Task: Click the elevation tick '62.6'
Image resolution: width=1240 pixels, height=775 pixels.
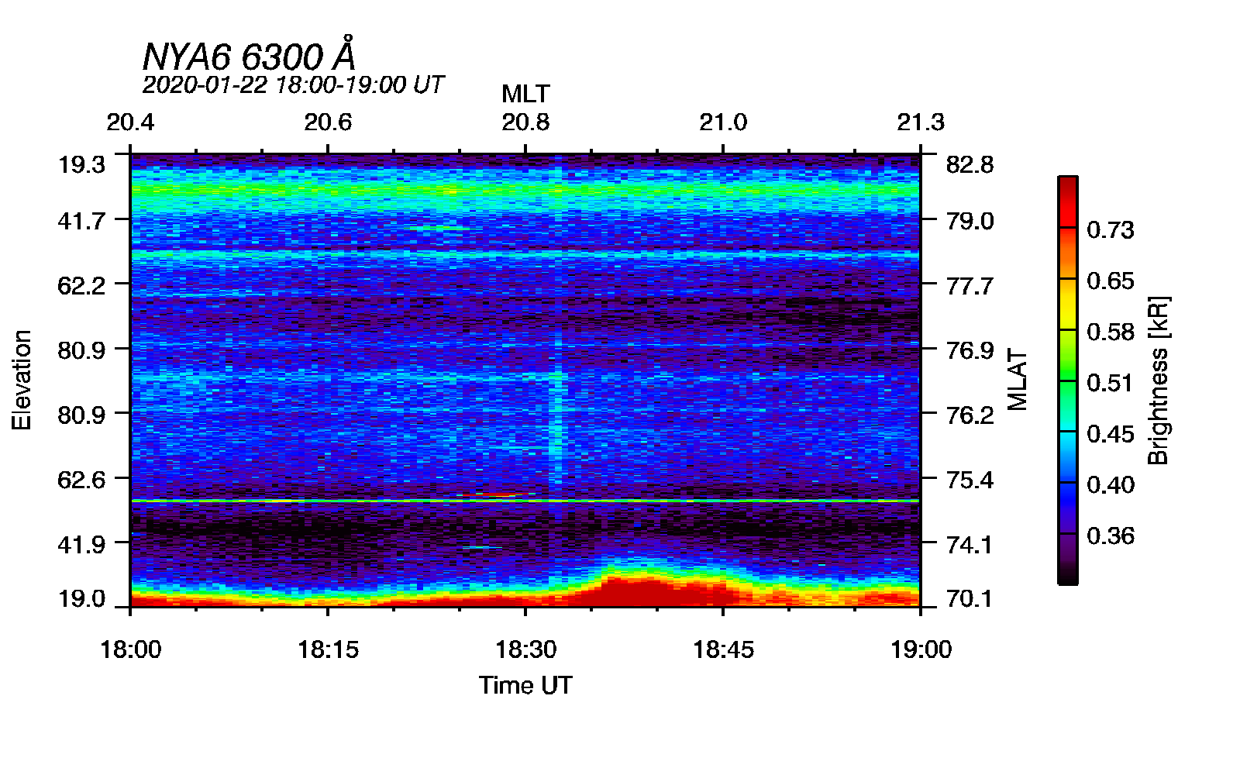Action: [x=81, y=480]
